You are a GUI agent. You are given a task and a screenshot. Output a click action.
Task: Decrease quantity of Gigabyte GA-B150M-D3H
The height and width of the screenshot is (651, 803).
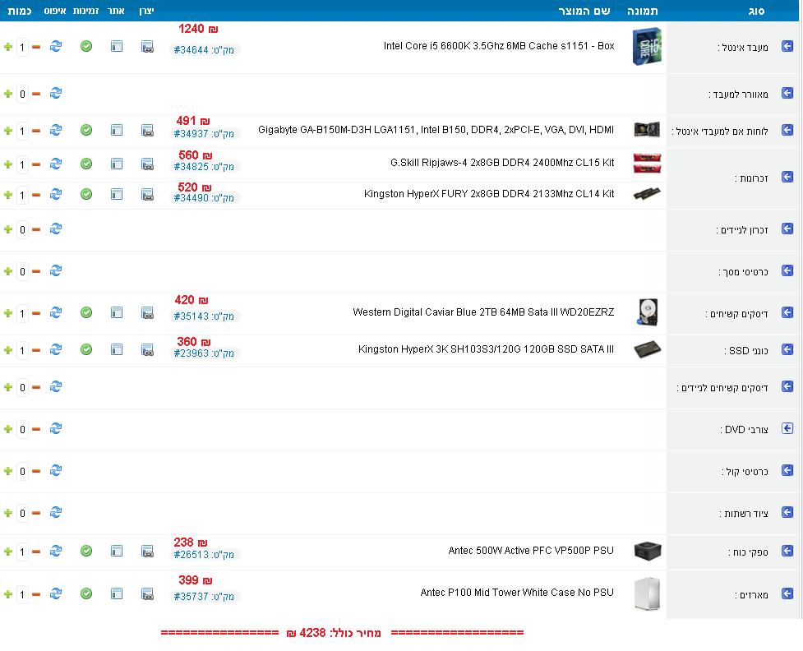[x=36, y=131]
